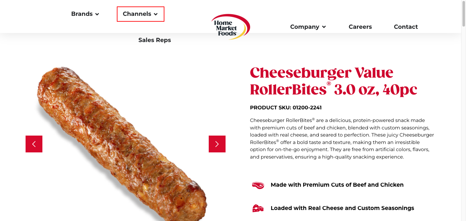Click the red steak icon
The image size is (466, 221).
(x=258, y=185)
